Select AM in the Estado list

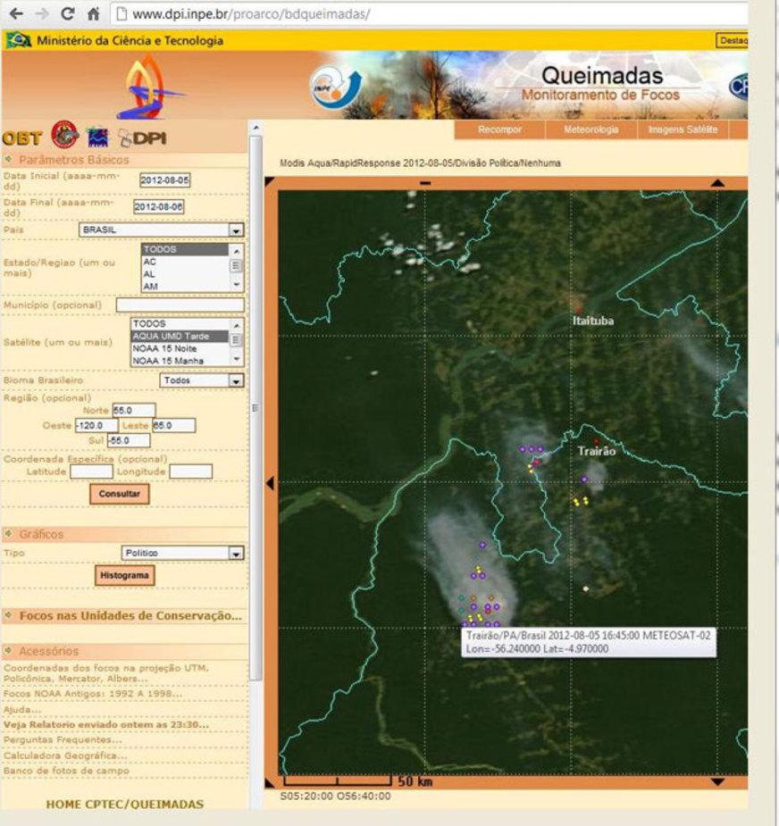pyautogui.click(x=185, y=287)
